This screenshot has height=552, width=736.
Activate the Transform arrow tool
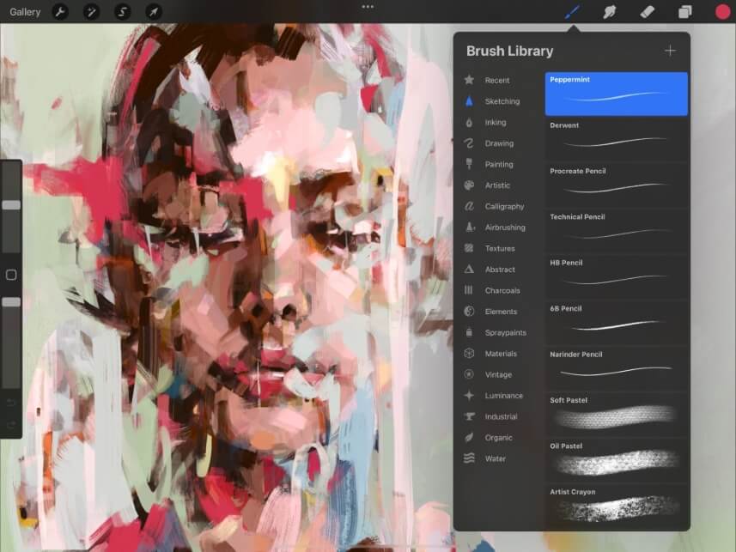153,12
